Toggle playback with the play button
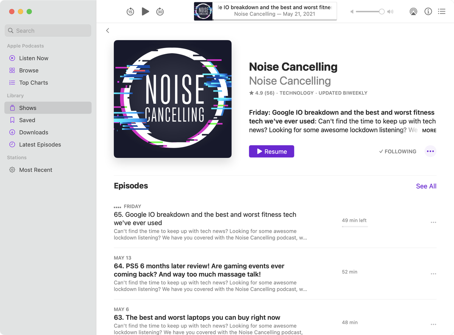Screen dimensions: 454x335 coord(145,11)
